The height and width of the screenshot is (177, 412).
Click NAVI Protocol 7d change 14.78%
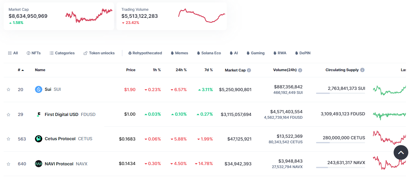point(204,164)
